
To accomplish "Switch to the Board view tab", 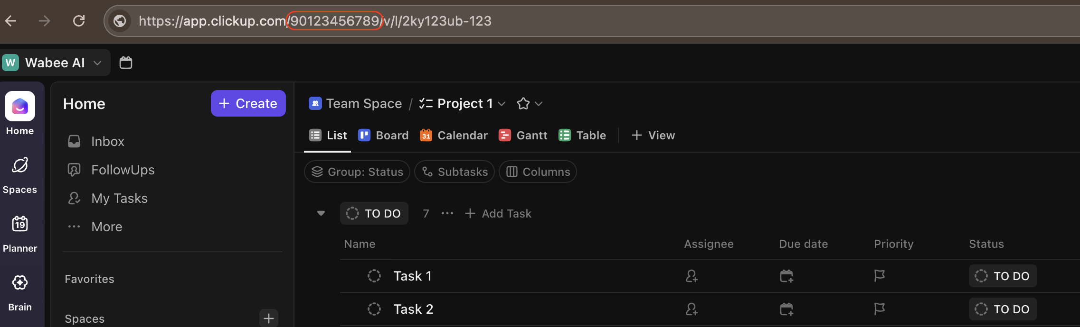I will pyautogui.click(x=383, y=136).
